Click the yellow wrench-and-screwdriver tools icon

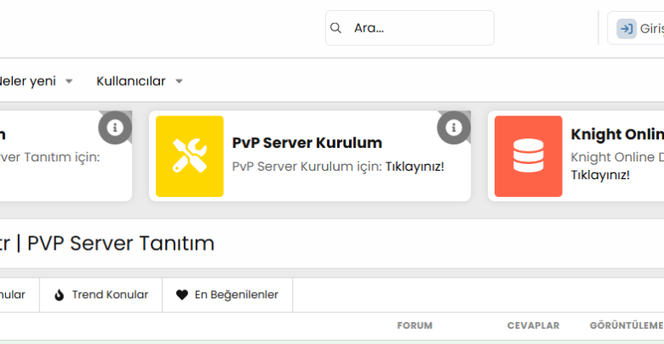[x=189, y=156]
